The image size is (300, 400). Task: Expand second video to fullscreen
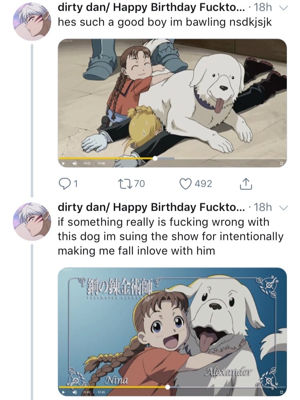point(281,392)
